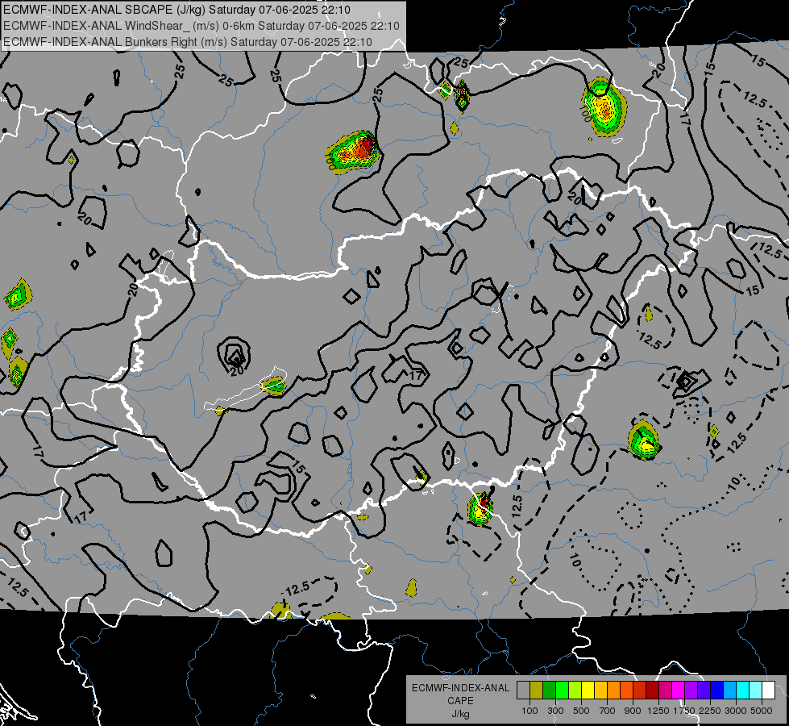
Task: Click the amber legend swatch before 700
Action: pos(600,690)
